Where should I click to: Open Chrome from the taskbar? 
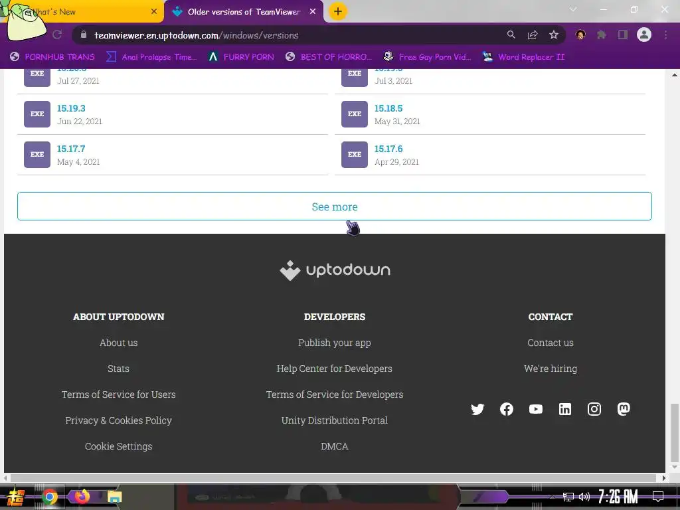(x=49, y=497)
